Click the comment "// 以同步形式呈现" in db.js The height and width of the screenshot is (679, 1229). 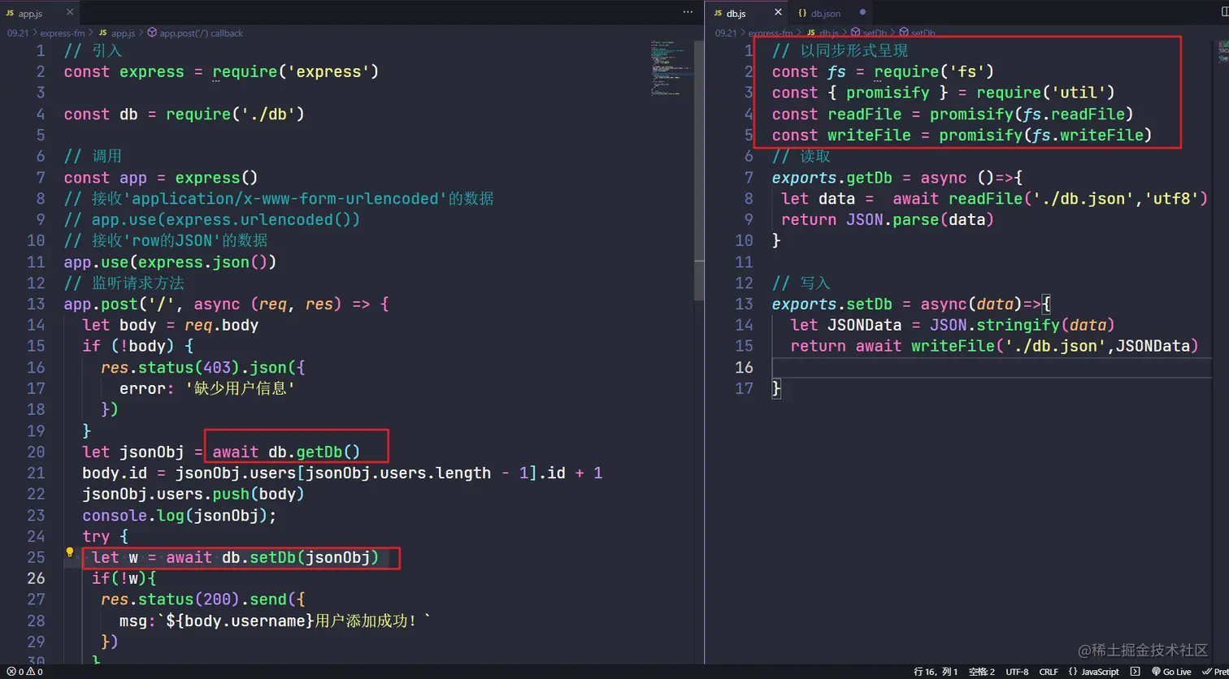click(x=840, y=51)
